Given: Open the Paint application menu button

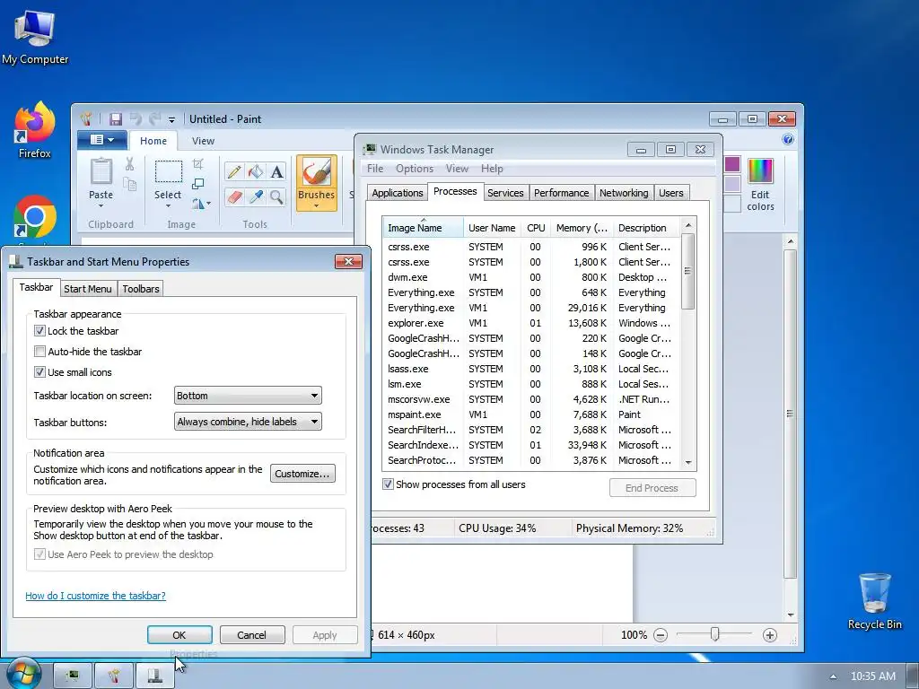Looking at the screenshot, I should (103, 139).
